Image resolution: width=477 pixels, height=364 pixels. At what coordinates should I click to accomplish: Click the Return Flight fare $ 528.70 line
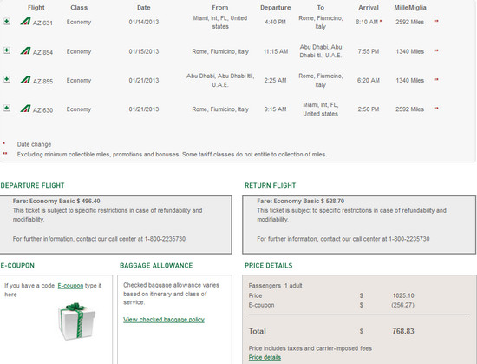click(301, 201)
